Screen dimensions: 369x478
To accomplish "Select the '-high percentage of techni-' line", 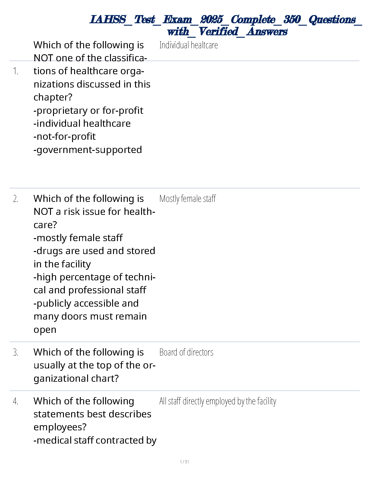I will 94,277.
